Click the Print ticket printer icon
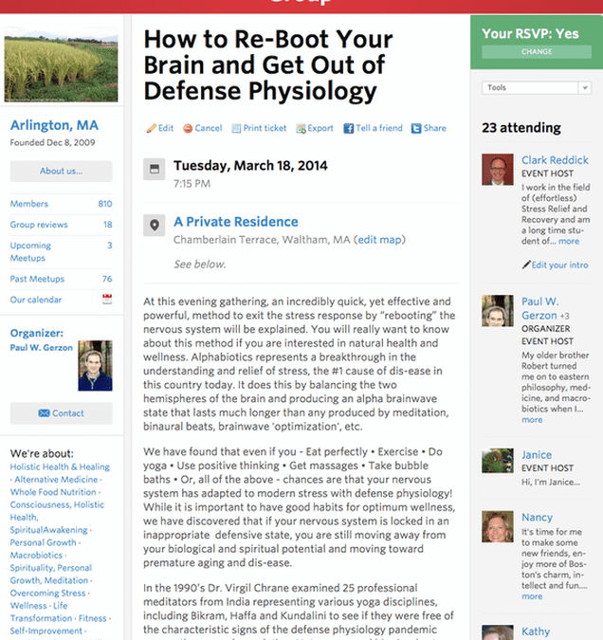This screenshot has height=640, width=603. (x=236, y=129)
